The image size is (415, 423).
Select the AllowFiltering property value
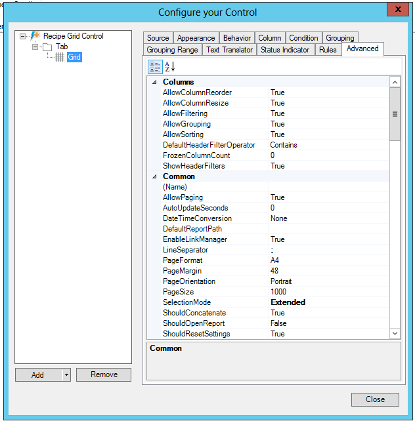point(328,113)
